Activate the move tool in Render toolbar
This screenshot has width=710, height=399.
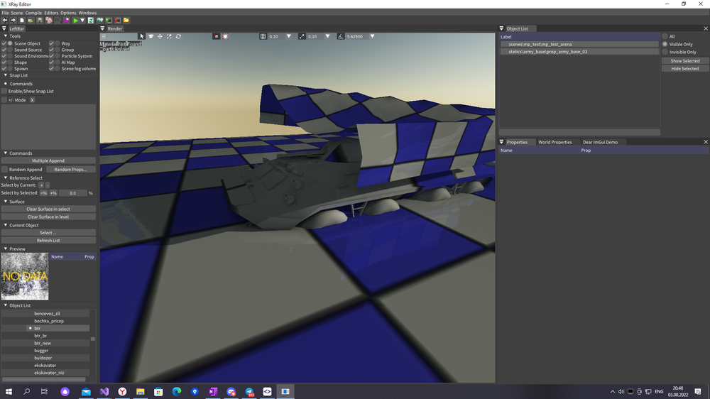pos(160,36)
